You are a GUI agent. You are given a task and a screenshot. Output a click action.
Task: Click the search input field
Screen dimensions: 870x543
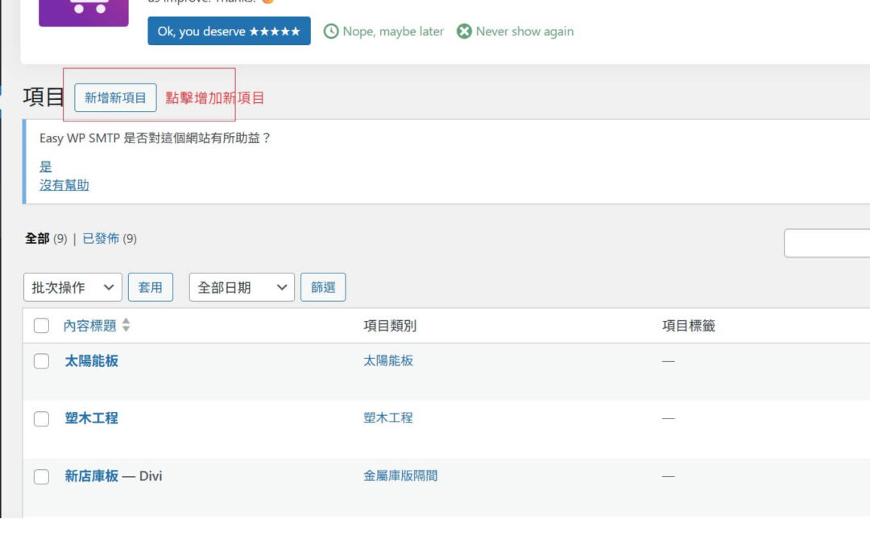pyautogui.click(x=826, y=243)
